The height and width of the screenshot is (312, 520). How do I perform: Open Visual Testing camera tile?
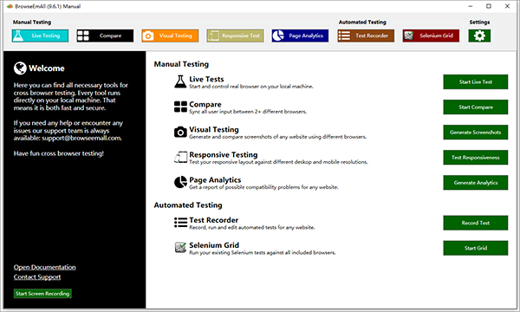pos(170,36)
